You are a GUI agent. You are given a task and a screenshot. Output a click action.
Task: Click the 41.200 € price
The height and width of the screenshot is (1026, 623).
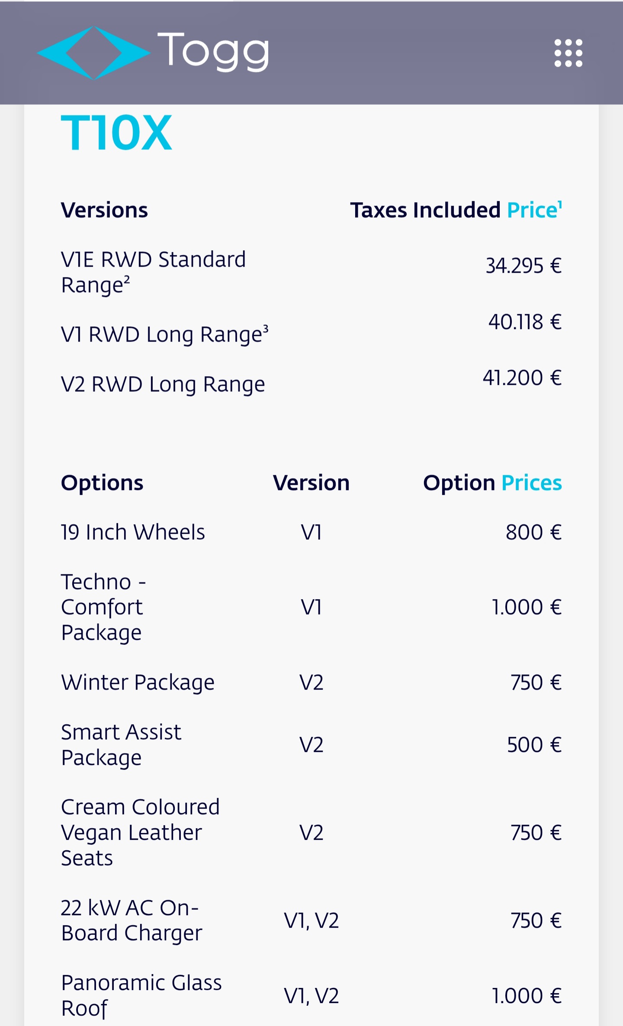click(x=522, y=378)
